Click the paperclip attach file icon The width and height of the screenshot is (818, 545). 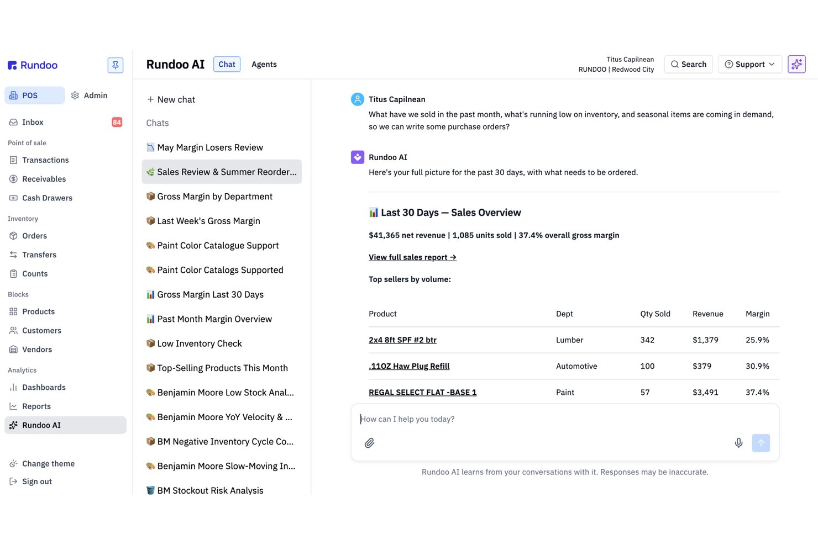(369, 443)
